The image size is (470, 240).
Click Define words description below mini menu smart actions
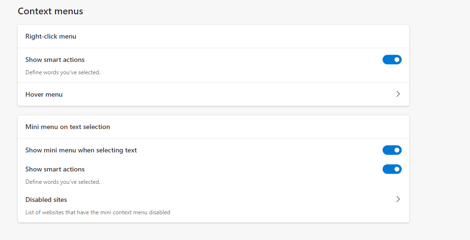(x=63, y=182)
